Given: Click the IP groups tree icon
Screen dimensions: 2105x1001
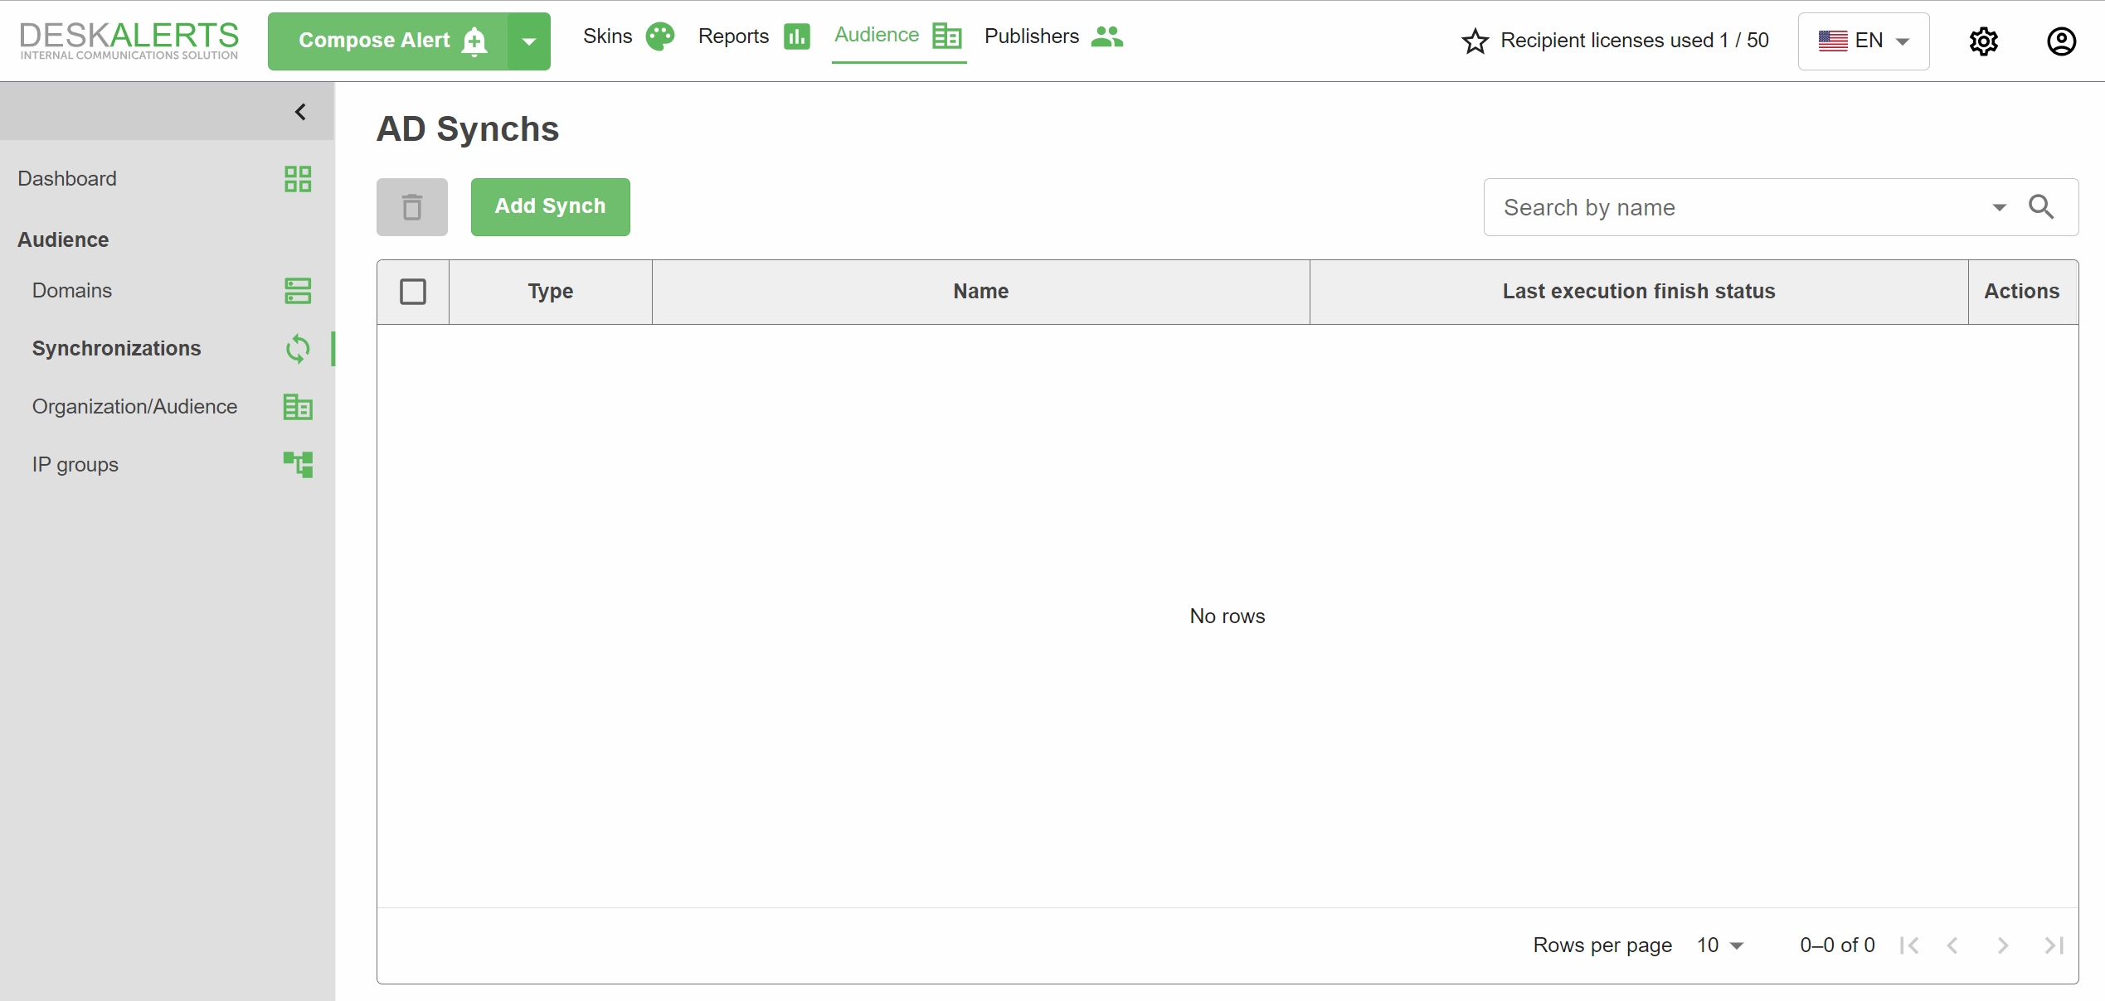Looking at the screenshot, I should (298, 465).
